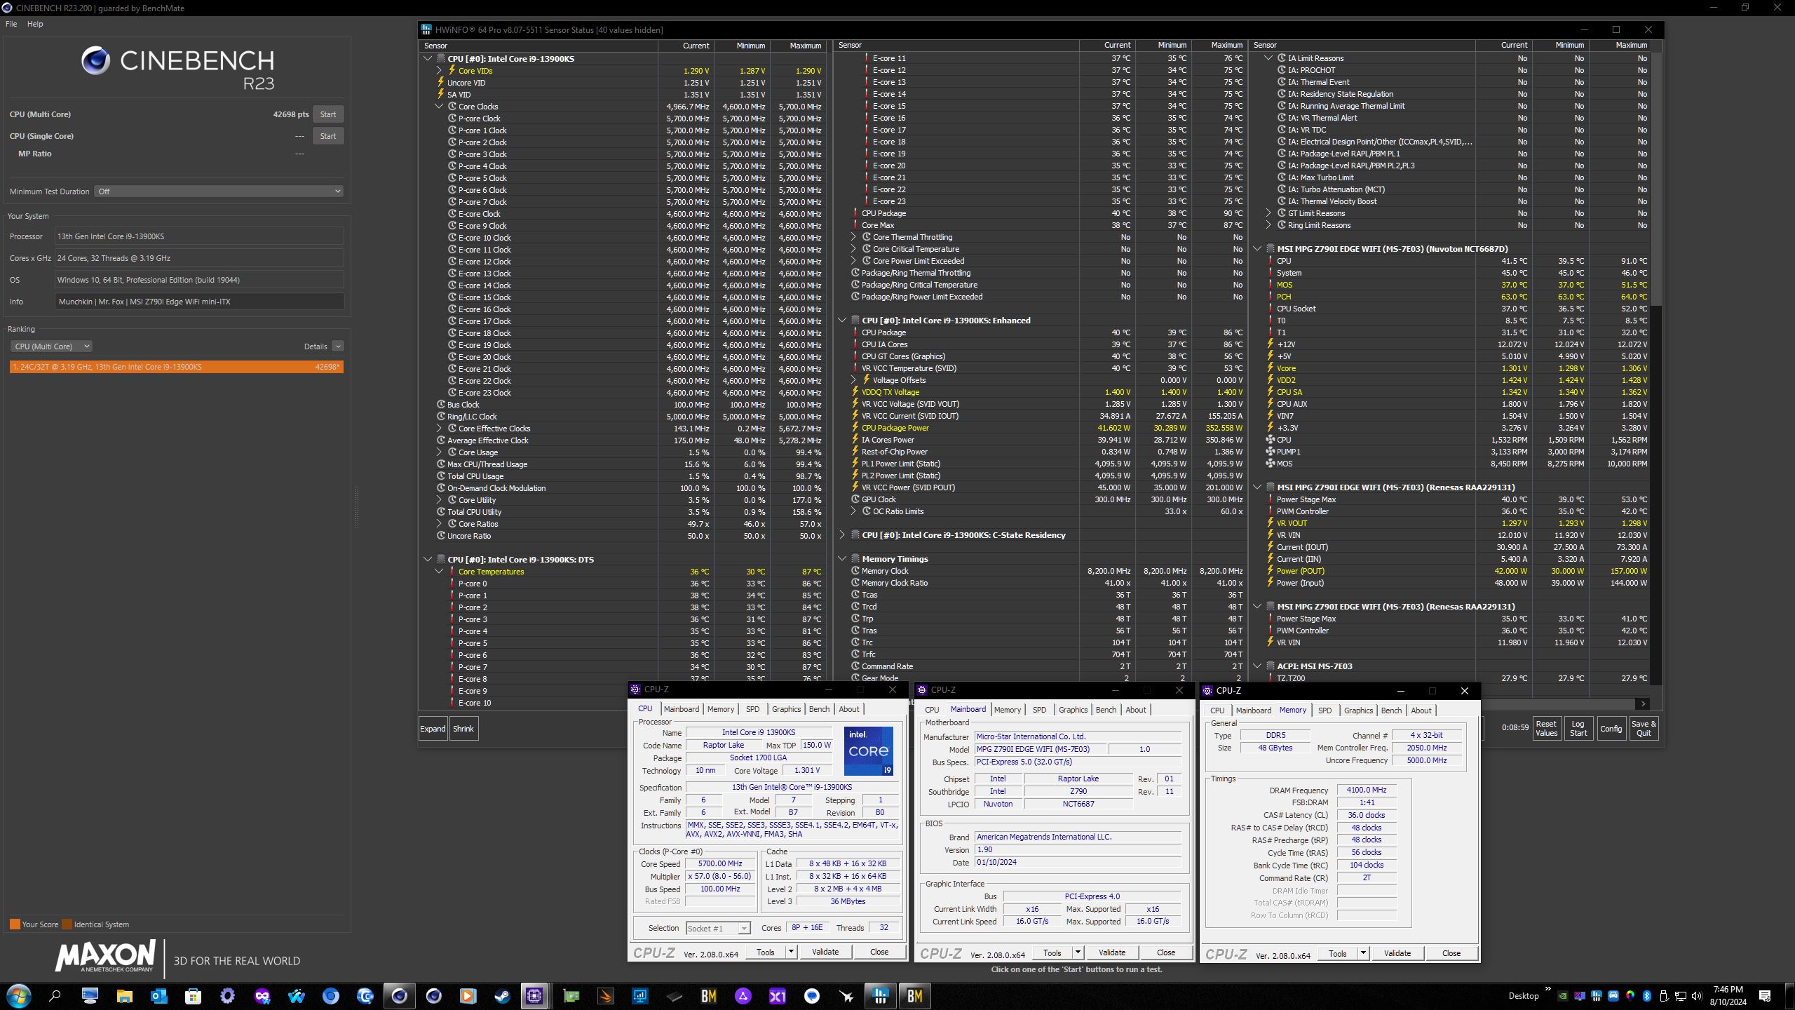Screen dimensions: 1795x1010
Task: Click safely remove hardware USB tray icon
Action: pos(1664,996)
